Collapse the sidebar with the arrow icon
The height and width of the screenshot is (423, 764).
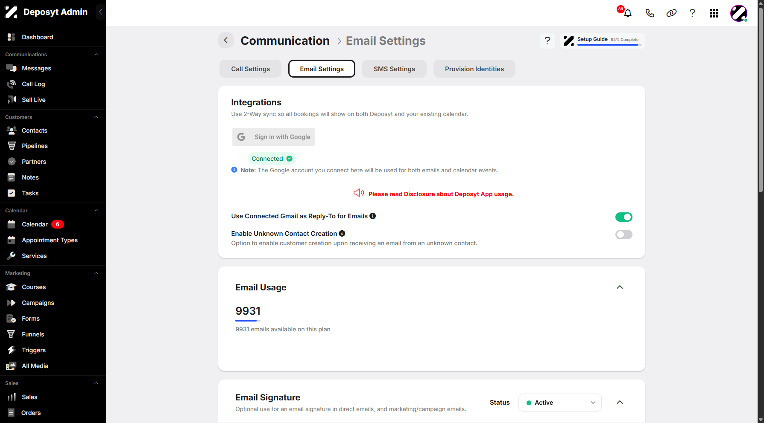point(100,12)
